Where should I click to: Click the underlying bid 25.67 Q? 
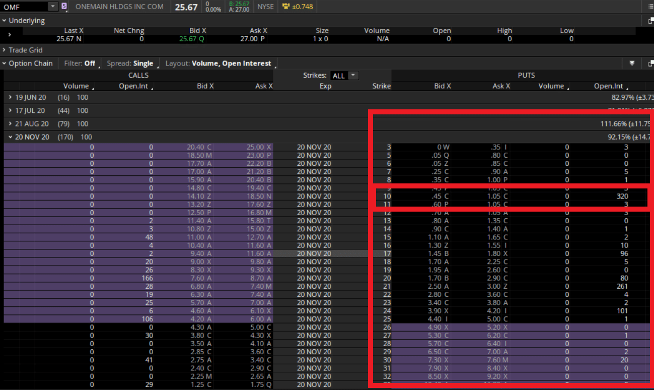(x=192, y=39)
